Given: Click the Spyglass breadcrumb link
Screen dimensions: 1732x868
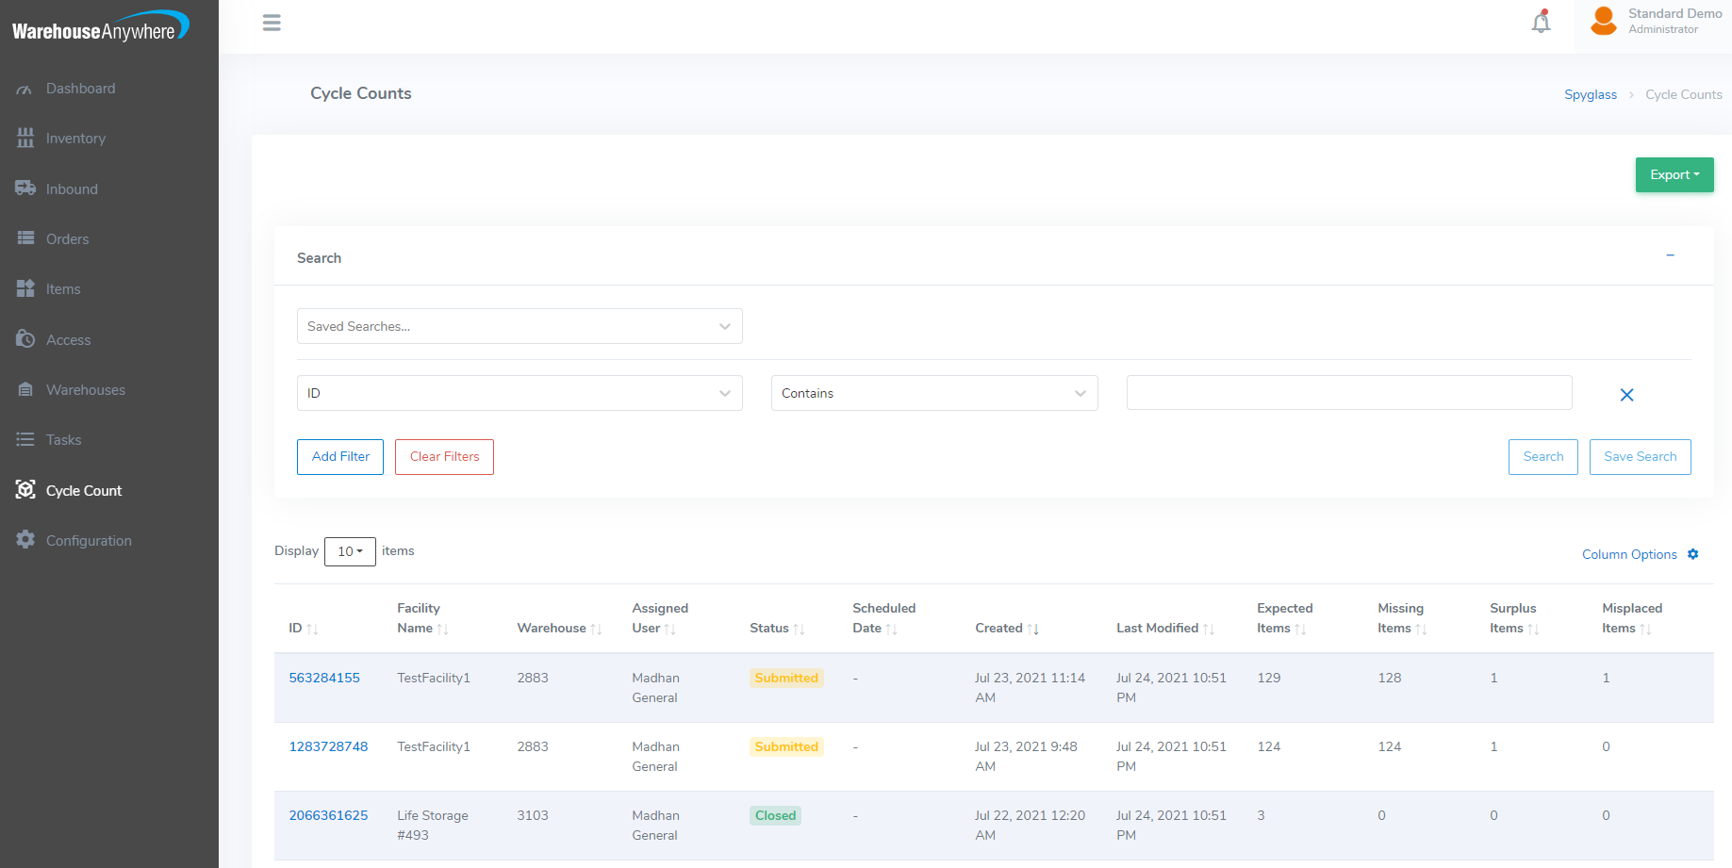Looking at the screenshot, I should click(x=1591, y=95).
